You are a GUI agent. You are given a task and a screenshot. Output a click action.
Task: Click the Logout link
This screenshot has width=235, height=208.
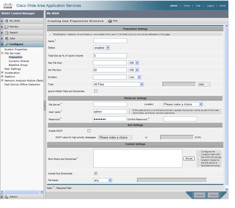click(210, 6)
